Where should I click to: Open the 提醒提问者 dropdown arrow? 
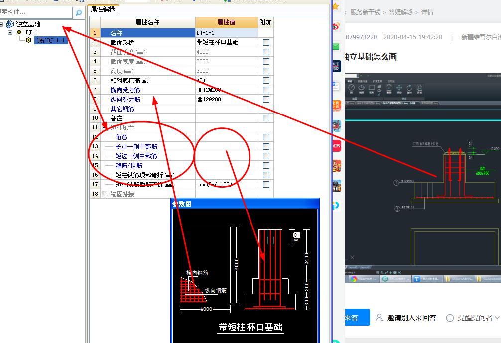coord(497,318)
